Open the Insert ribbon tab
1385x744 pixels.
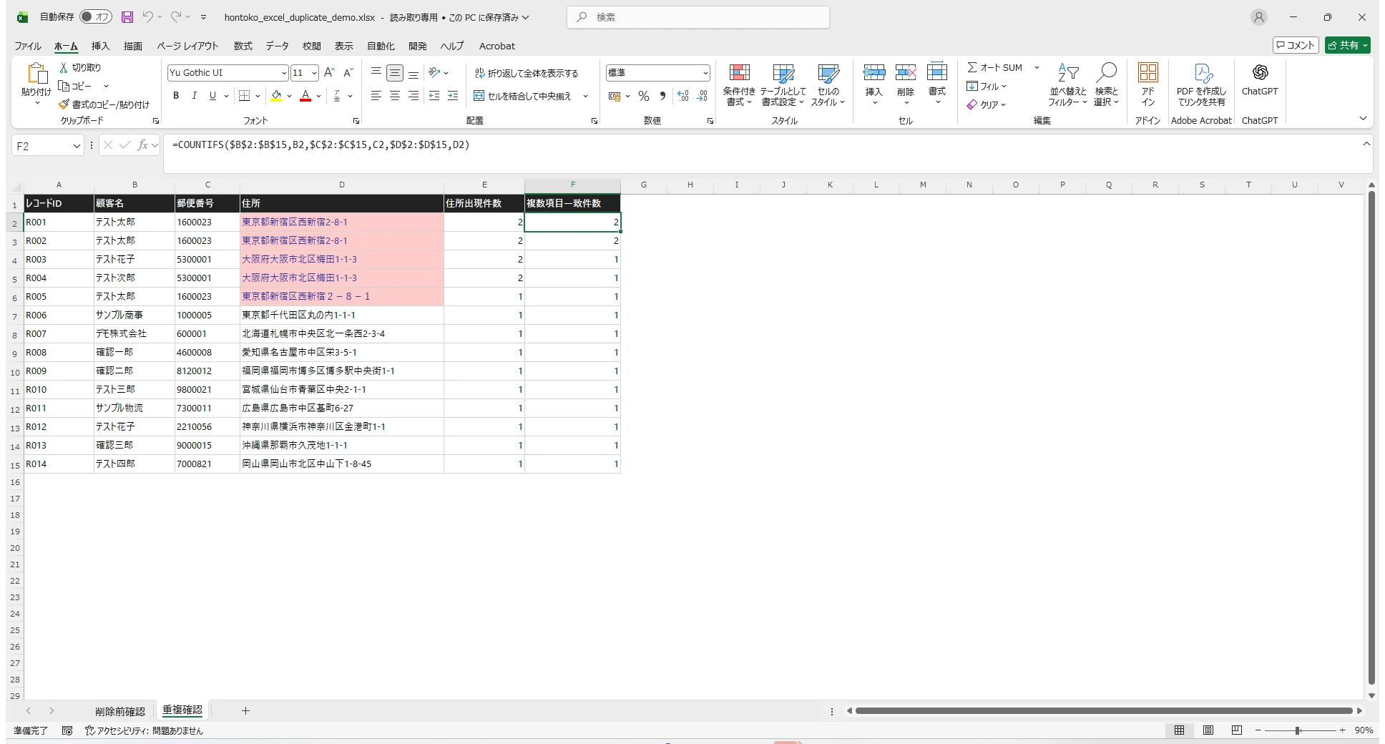click(x=100, y=46)
